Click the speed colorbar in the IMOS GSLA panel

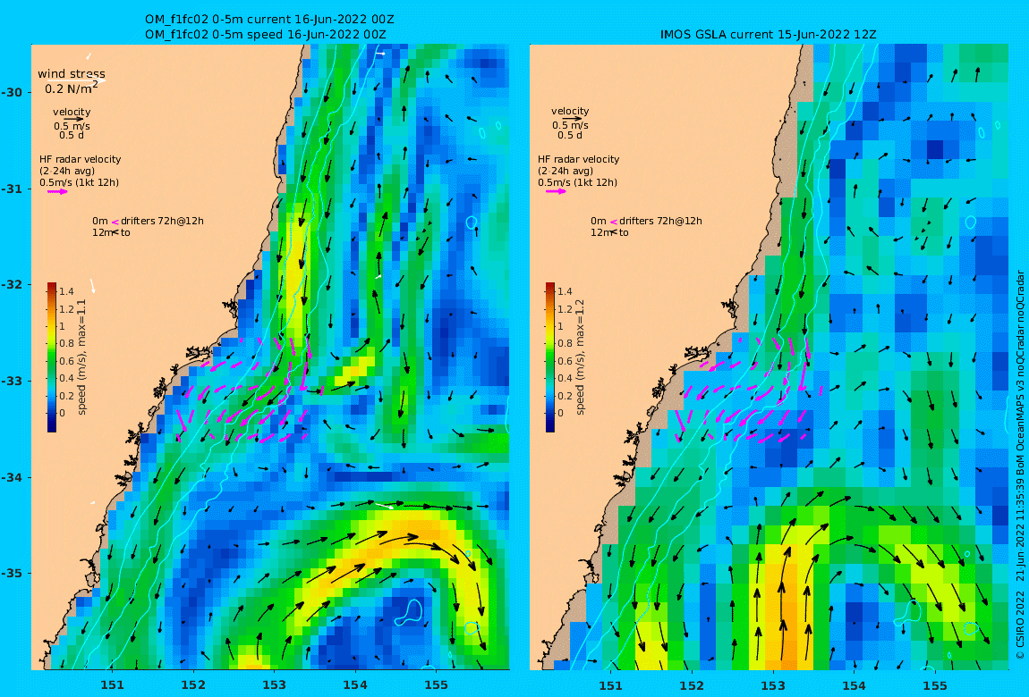tap(550, 357)
